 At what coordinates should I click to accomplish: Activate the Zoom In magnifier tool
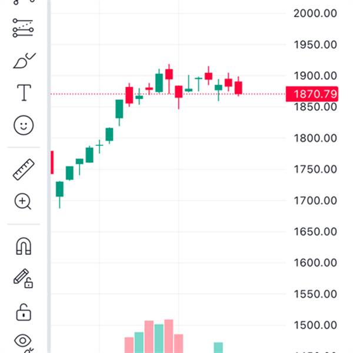click(x=24, y=202)
